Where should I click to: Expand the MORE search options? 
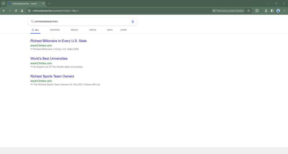coord(123,30)
